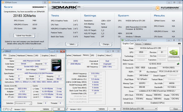Click the Shaders value 240 Unified
This screenshot has width=183, height=112.
tap(143, 75)
